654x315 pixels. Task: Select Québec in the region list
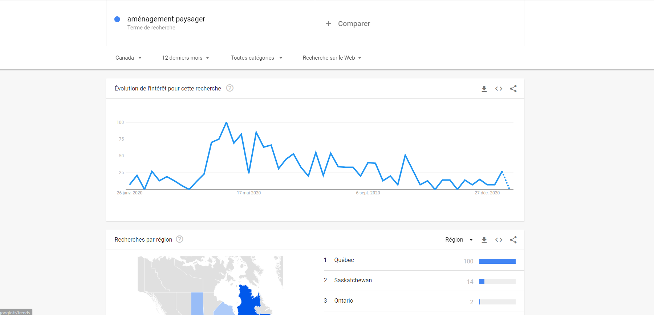pyautogui.click(x=344, y=260)
